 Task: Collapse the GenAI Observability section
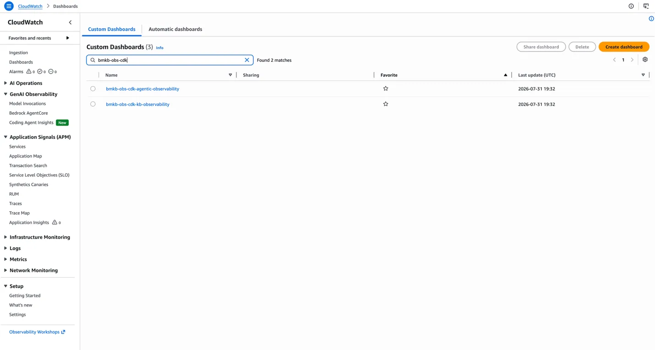click(x=5, y=94)
